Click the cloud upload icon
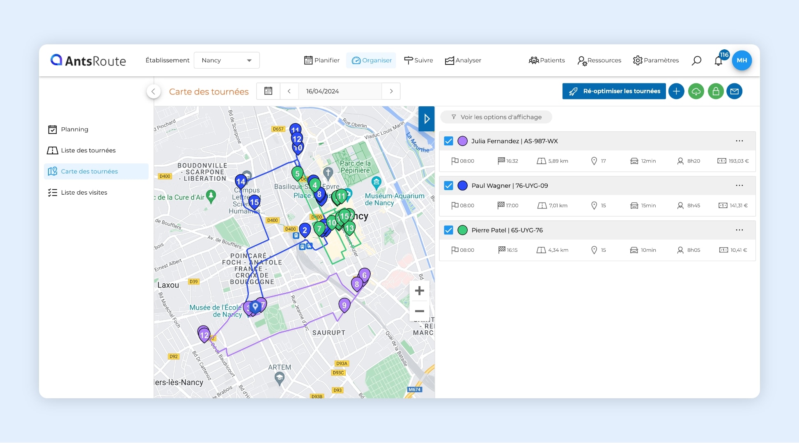The height and width of the screenshot is (443, 799). [696, 91]
